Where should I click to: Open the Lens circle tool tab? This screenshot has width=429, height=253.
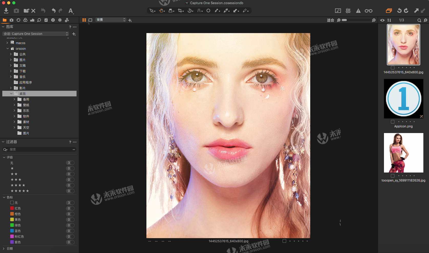[x=18, y=20]
